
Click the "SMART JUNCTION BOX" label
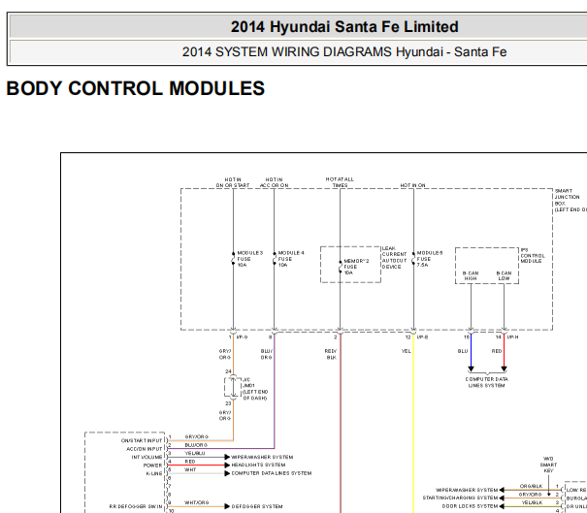tap(567, 197)
